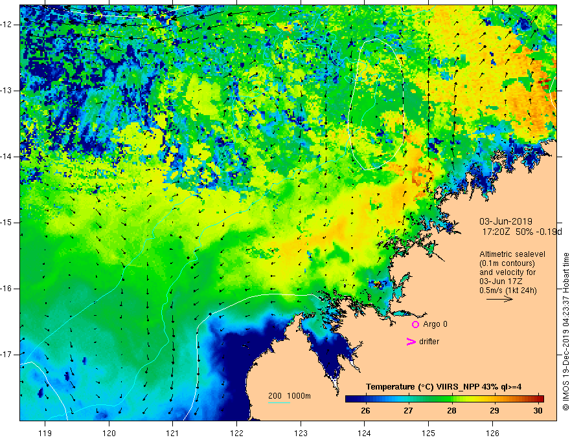This screenshot has width=570, height=440.
Task: Click the colour bar label 29
Action: click(494, 411)
